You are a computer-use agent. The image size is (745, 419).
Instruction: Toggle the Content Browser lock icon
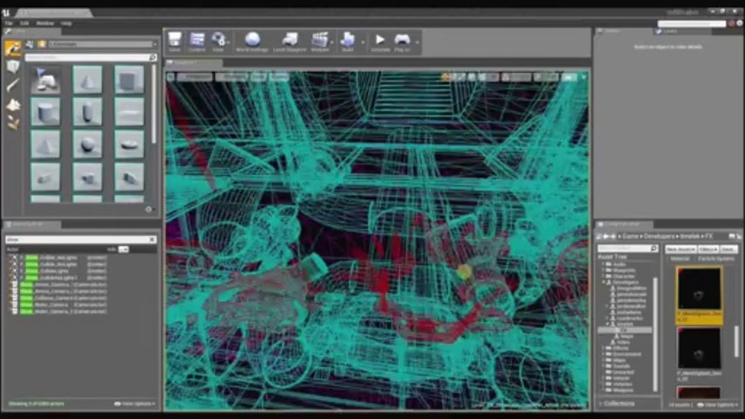[732, 236]
